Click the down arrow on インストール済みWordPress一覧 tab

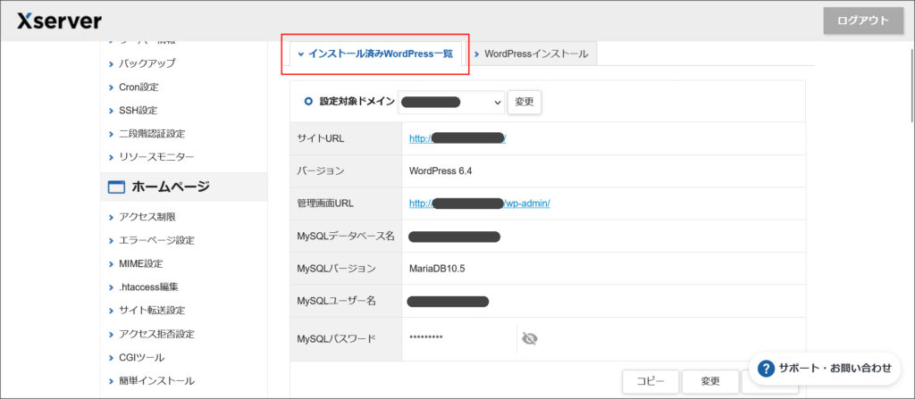301,54
